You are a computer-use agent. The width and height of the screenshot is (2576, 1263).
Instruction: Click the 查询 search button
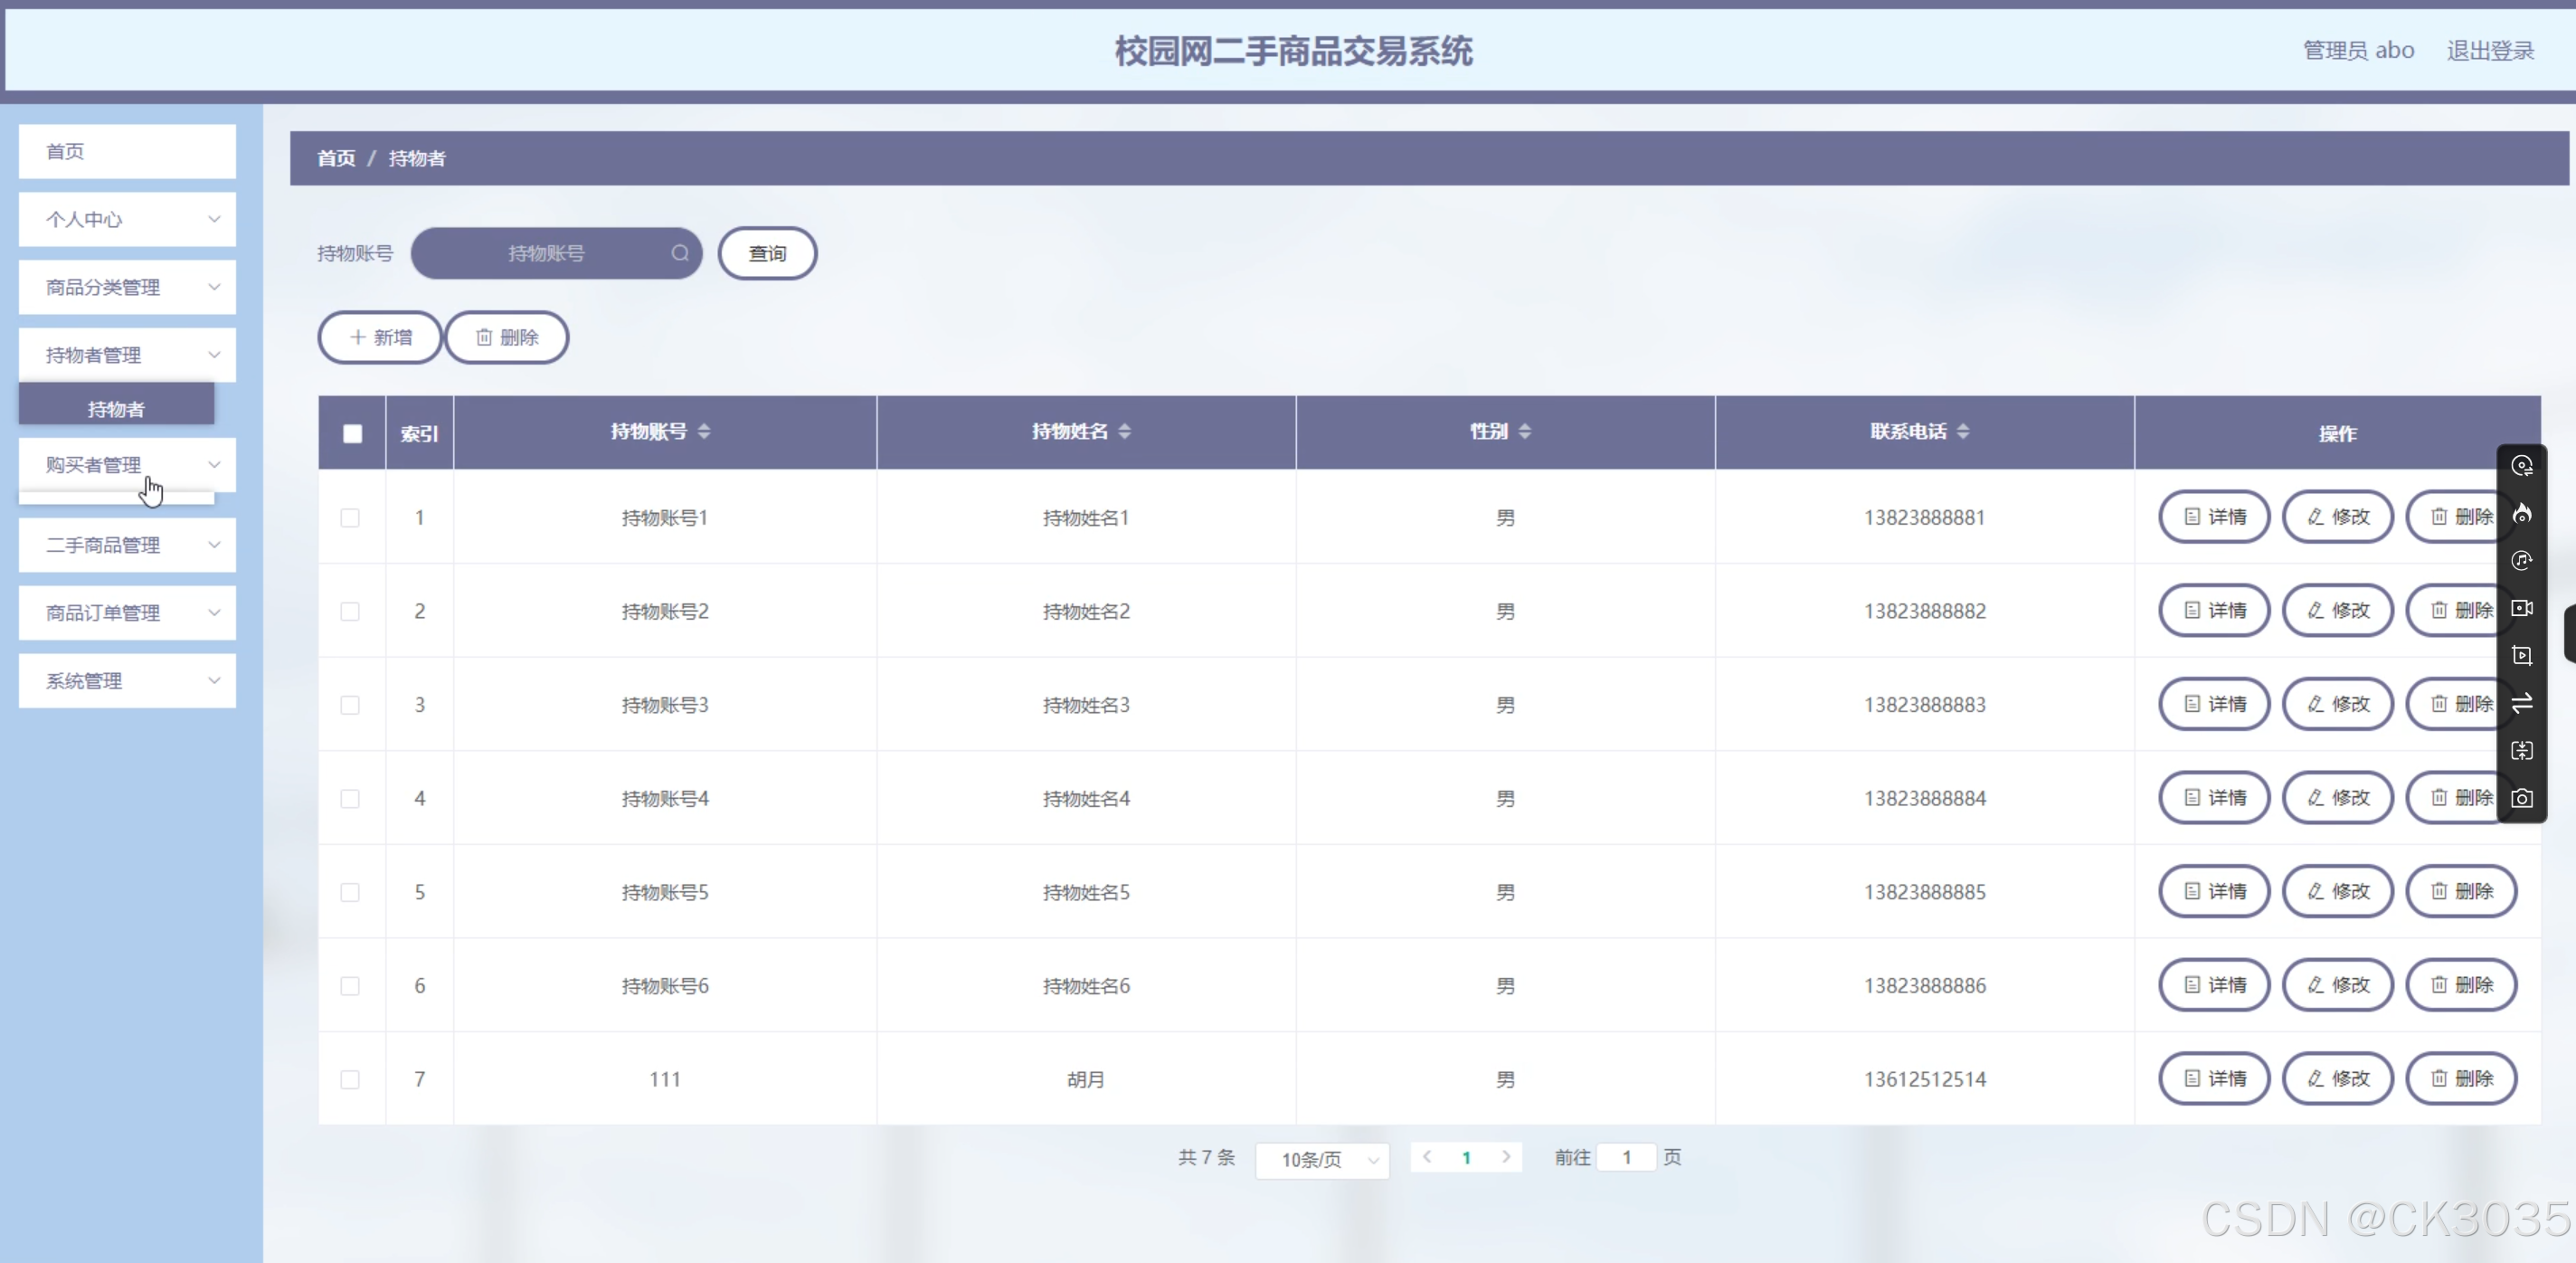pos(767,253)
